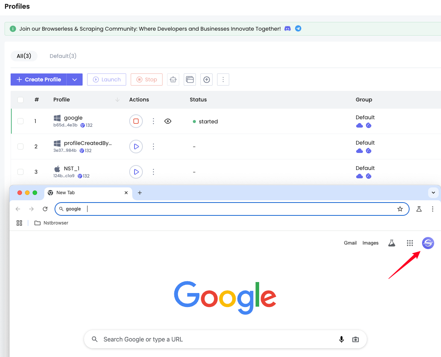Reload the New Tab page
The height and width of the screenshot is (357, 441).
(45, 209)
